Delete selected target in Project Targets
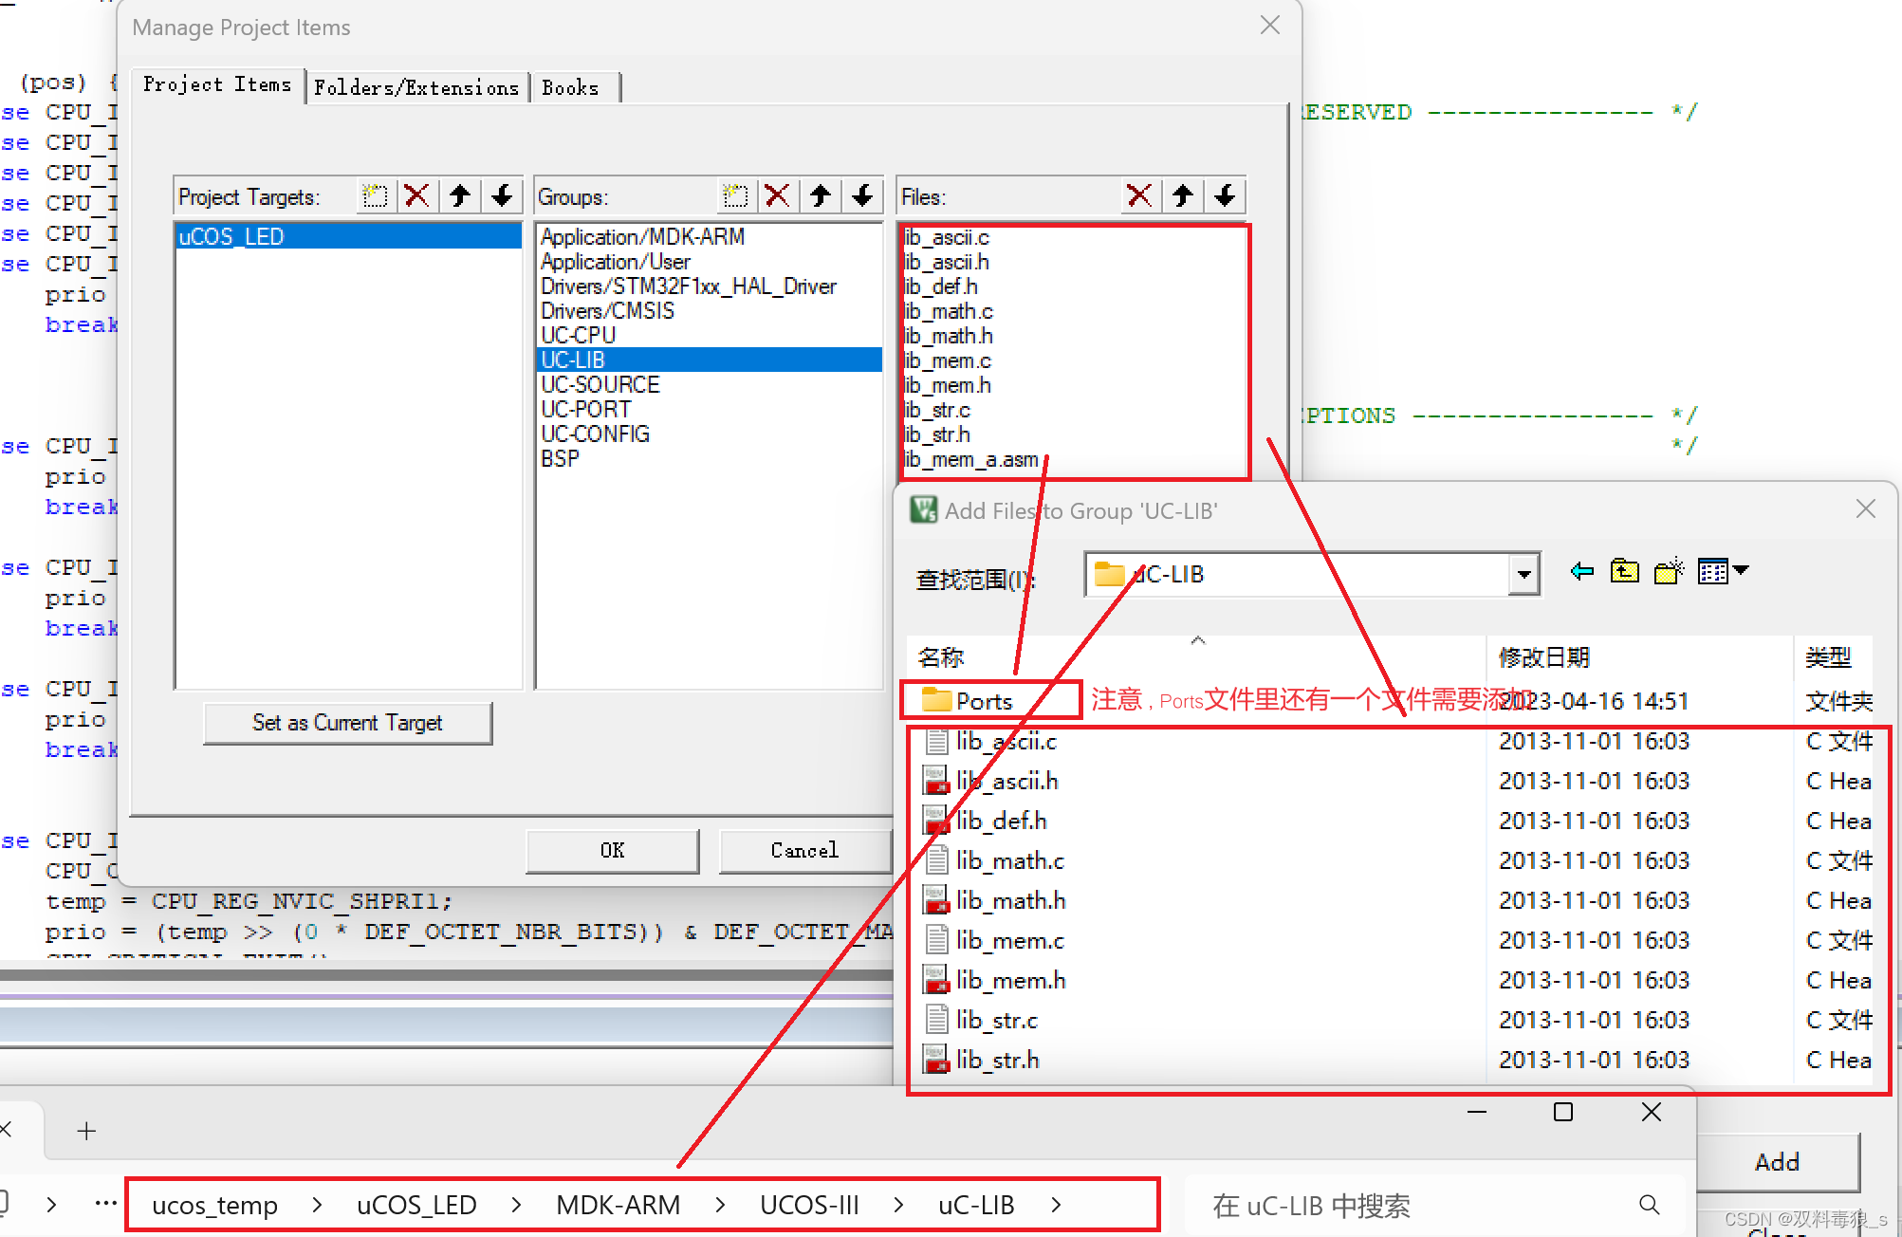The width and height of the screenshot is (1902, 1237). coord(416,196)
